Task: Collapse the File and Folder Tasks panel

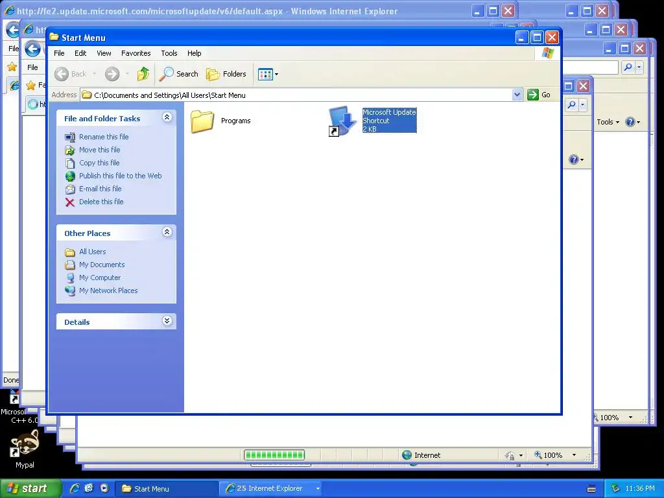Action: click(x=167, y=117)
